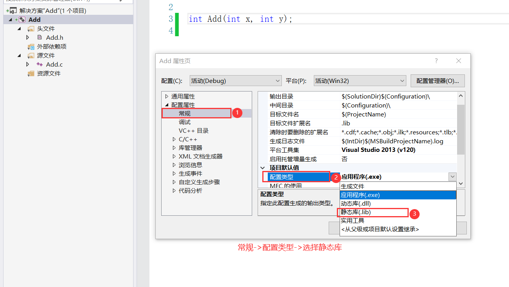The image size is (509, 287).
Task: Open 配置管理器(O)... button
Action: click(x=438, y=81)
